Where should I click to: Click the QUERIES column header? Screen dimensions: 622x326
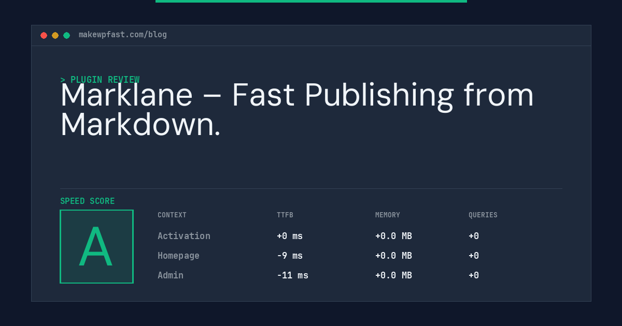click(x=483, y=215)
